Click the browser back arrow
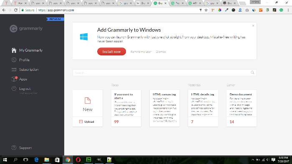Screen dimensions: 292x164 [4, 10]
